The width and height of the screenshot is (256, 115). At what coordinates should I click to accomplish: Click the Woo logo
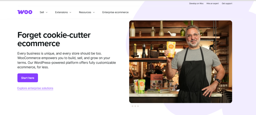point(25,12)
